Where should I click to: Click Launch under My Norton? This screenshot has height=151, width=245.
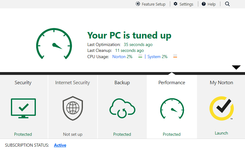pyautogui.click(x=221, y=133)
